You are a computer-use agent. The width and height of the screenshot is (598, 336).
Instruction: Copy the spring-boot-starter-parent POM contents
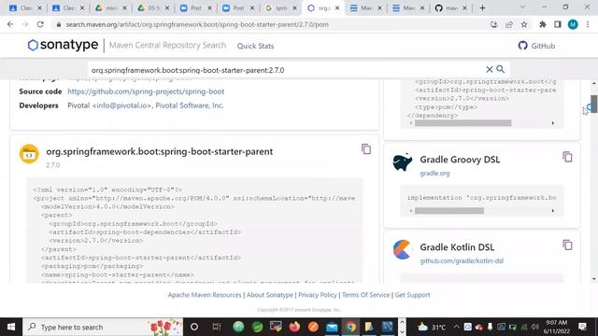pyautogui.click(x=366, y=149)
